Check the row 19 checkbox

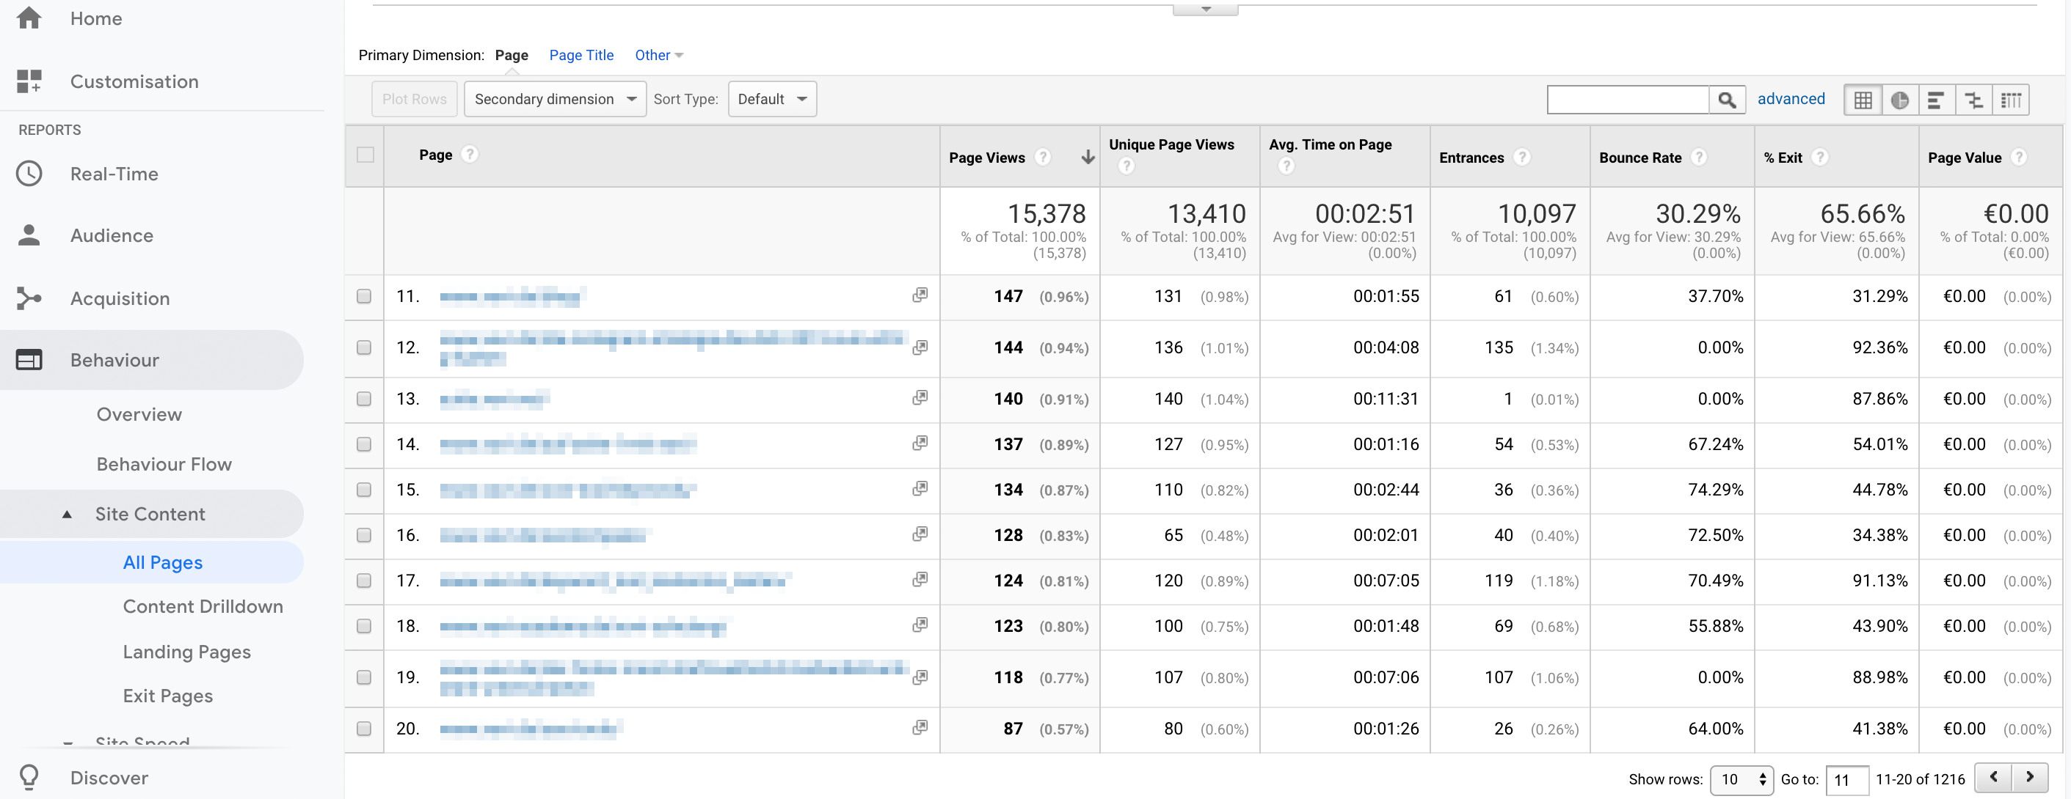click(x=364, y=678)
